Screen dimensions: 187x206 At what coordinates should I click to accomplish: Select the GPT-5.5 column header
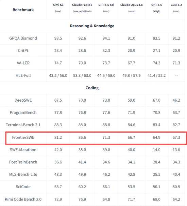point(156,5)
